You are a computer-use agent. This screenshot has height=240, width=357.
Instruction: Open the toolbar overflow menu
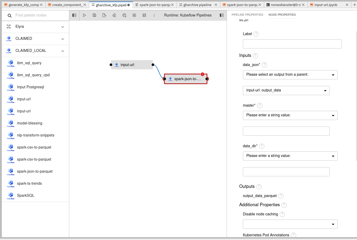[x=154, y=15]
